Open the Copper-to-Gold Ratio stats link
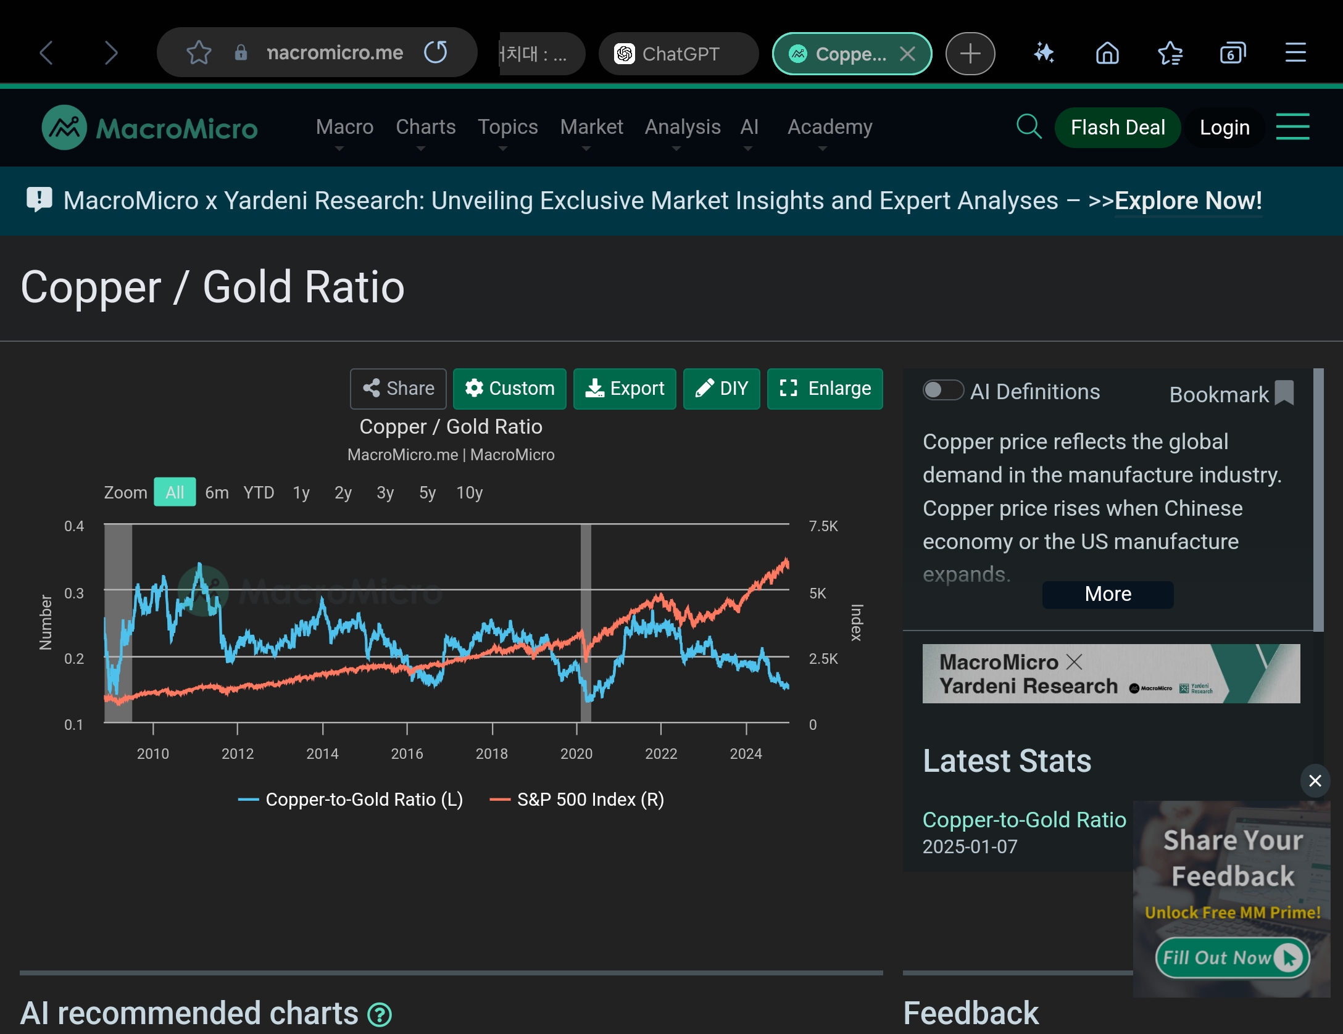Image resolution: width=1343 pixels, height=1034 pixels. pos(1024,820)
